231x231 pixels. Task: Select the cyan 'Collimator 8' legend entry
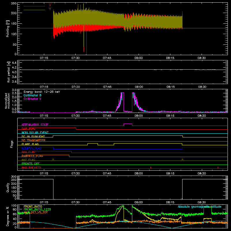point(32,95)
